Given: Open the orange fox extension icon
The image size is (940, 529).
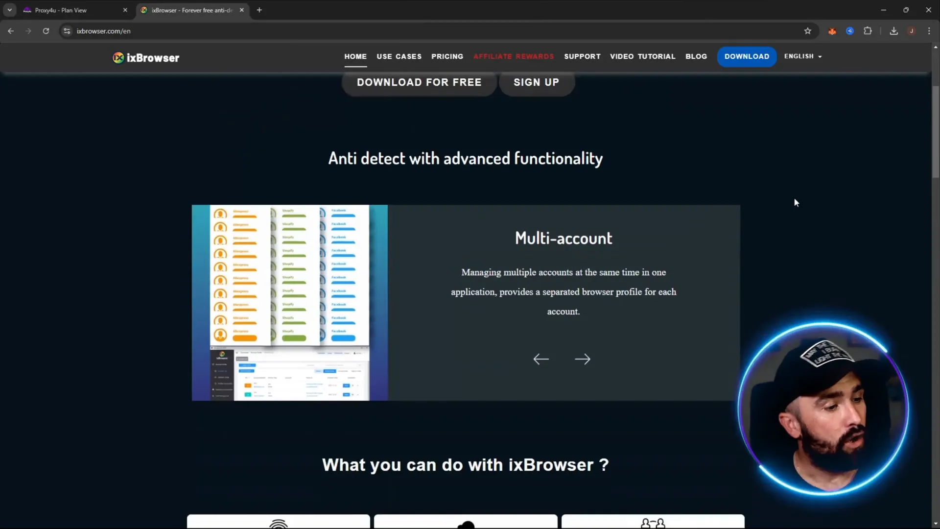Looking at the screenshot, I should 832,31.
